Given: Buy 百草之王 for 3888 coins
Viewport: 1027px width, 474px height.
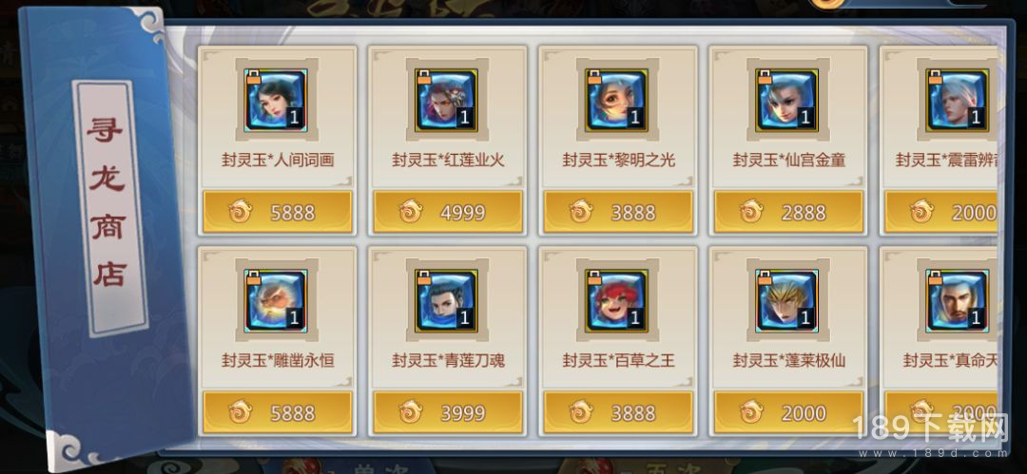Looking at the screenshot, I should pyautogui.click(x=618, y=412).
